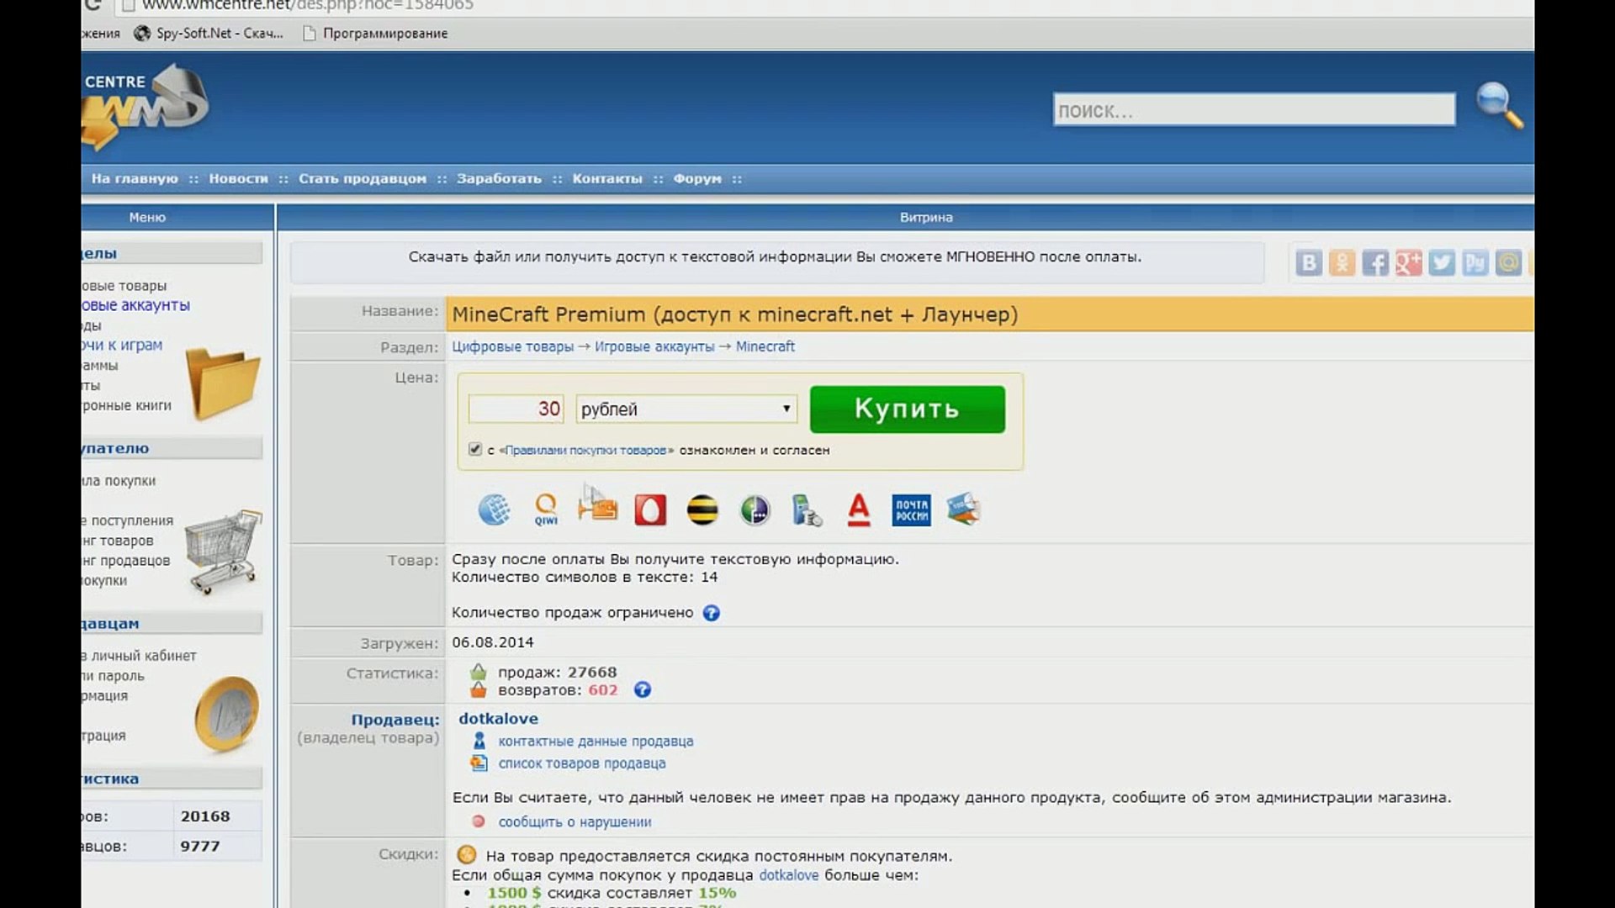Share via the Ya.ru icon
This screenshot has width=1615, height=908.
1475,263
